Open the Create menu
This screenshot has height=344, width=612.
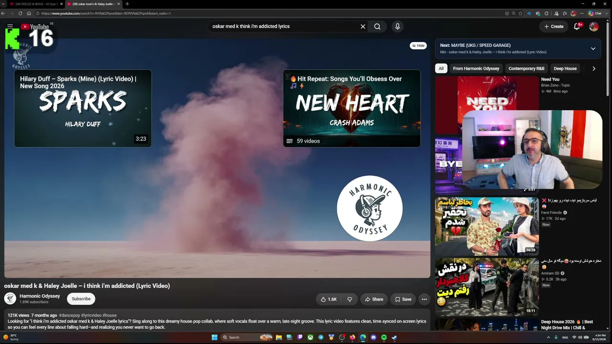pos(554,27)
